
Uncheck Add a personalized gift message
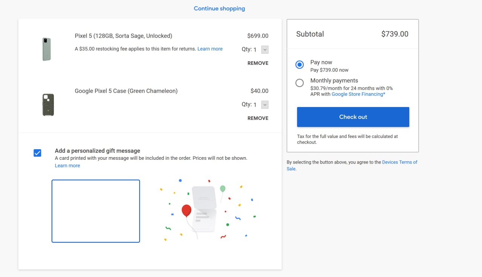pyautogui.click(x=37, y=153)
